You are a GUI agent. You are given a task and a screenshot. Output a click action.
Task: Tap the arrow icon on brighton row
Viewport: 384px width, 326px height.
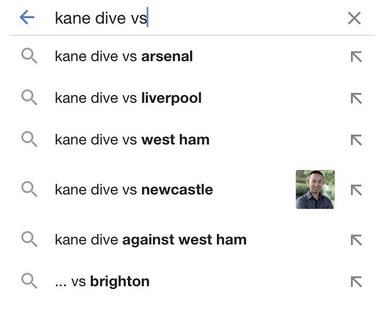click(356, 282)
